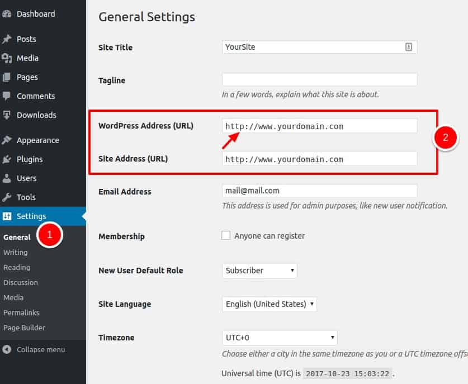Click the Media library icon next to Pages
468x384 pixels.
pos(7,58)
